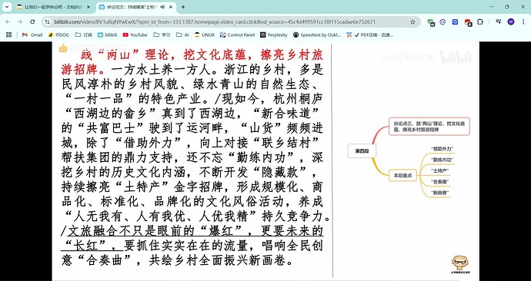This screenshot has width=531, height=281.
Task: Expand the AI bookmarks folder
Action: click(x=183, y=35)
